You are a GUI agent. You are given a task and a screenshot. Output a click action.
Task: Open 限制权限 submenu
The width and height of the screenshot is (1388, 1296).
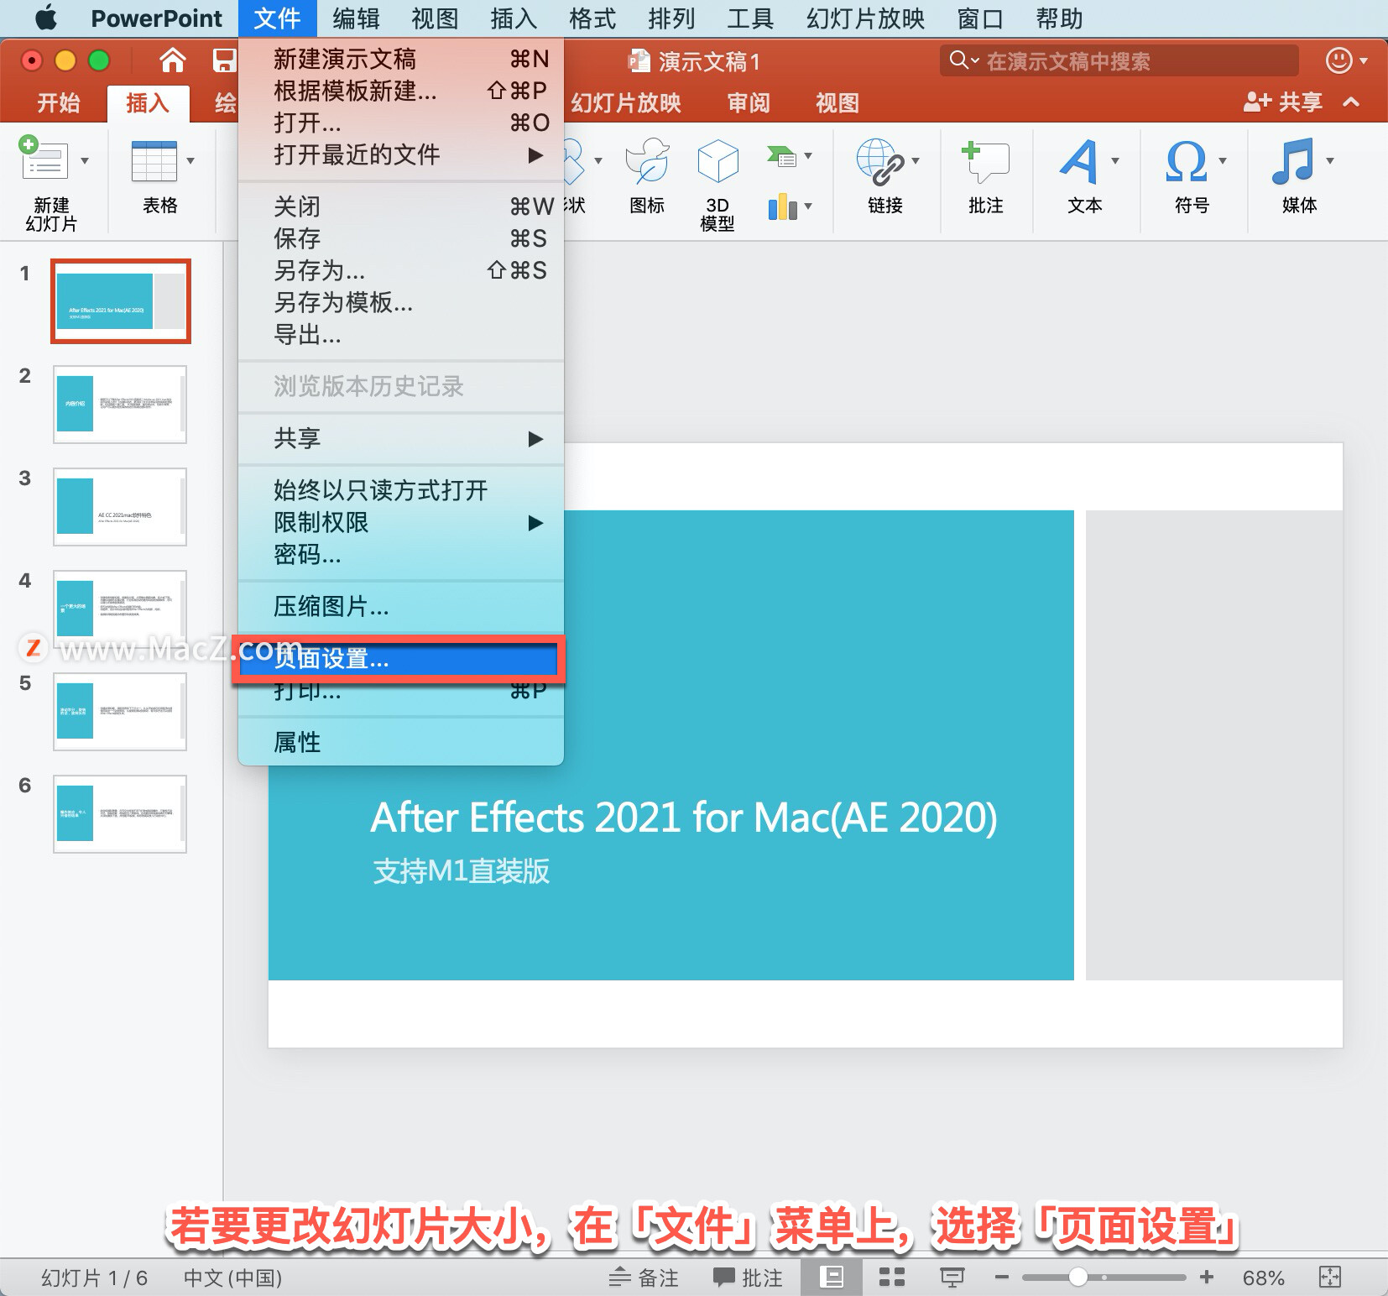click(401, 522)
